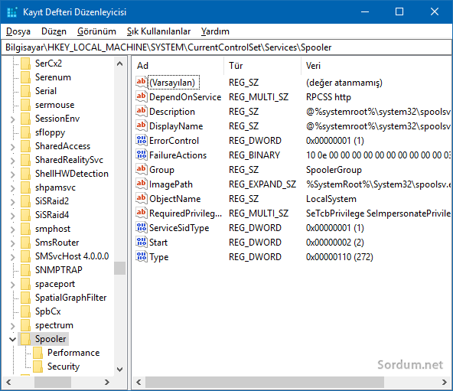The image size is (453, 391).
Task: Open the Sık Kullanılanlar menu
Action: [158, 31]
